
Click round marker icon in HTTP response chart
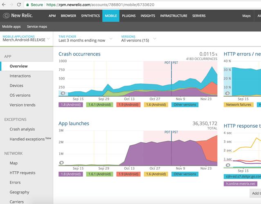(228, 165)
